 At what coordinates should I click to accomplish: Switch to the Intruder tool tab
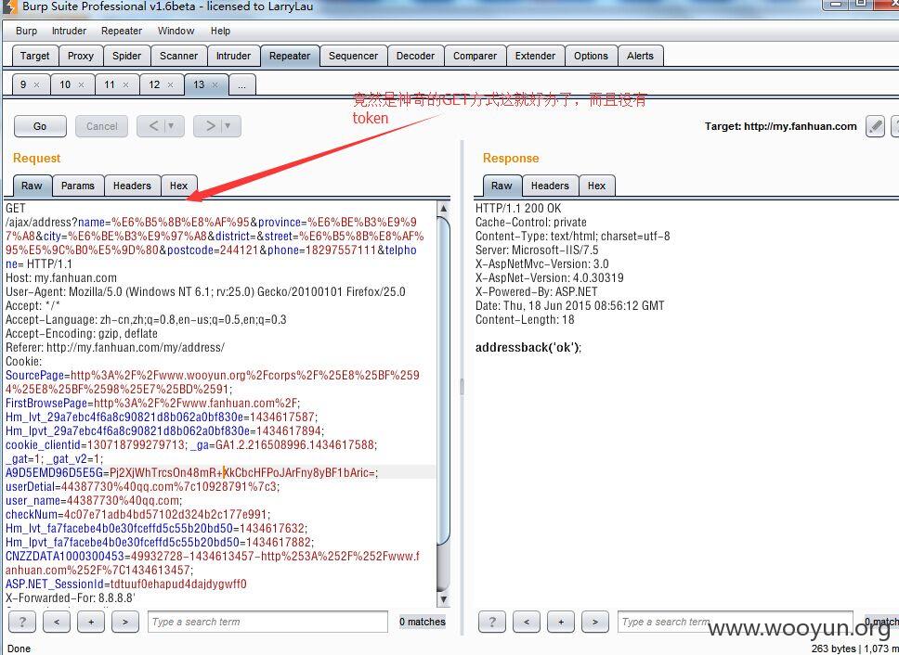(233, 56)
